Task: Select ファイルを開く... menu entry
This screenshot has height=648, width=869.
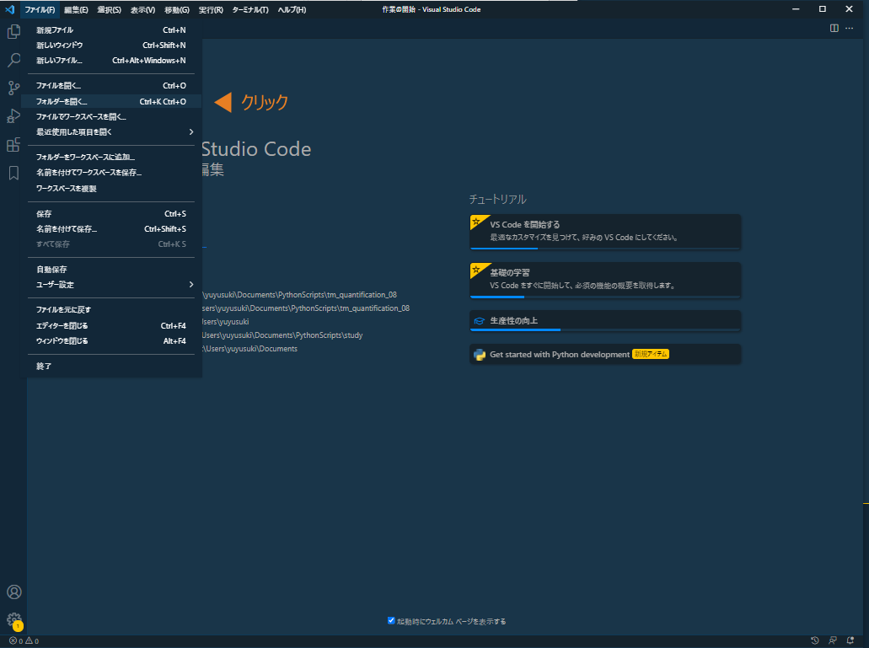Action: (x=111, y=86)
